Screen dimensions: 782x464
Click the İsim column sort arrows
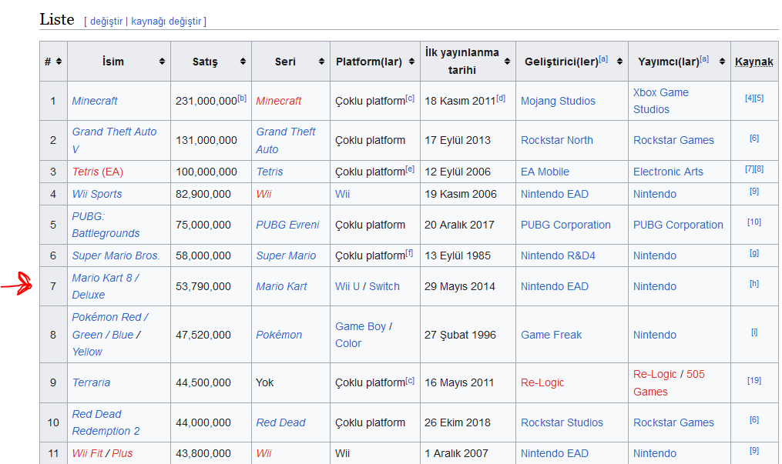coord(162,62)
